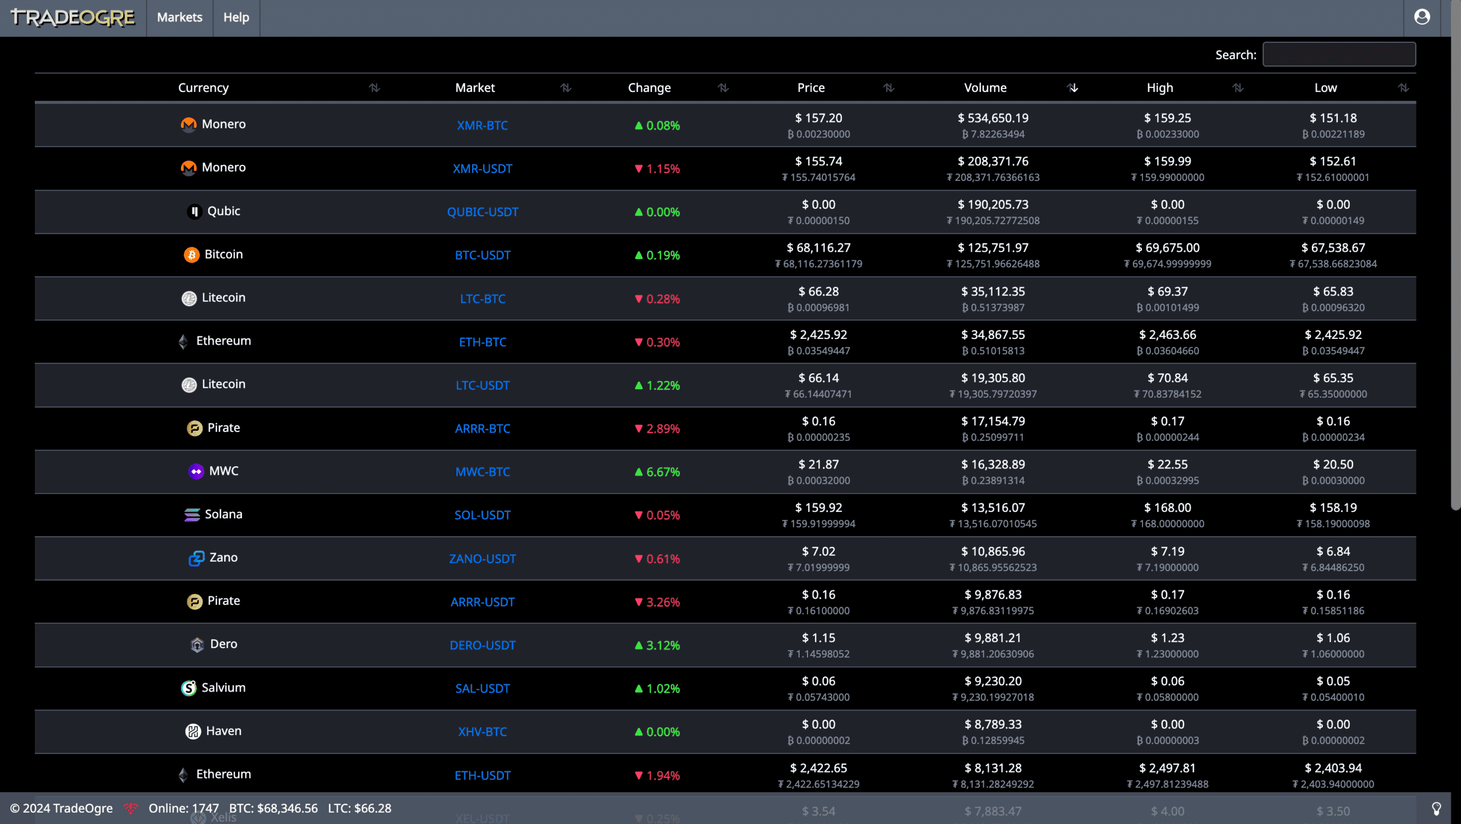The height and width of the screenshot is (824, 1461).
Task: Click the Dero currency icon
Action: point(196,645)
